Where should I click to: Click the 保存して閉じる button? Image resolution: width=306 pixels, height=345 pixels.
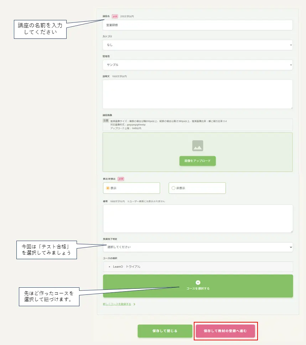165,331
